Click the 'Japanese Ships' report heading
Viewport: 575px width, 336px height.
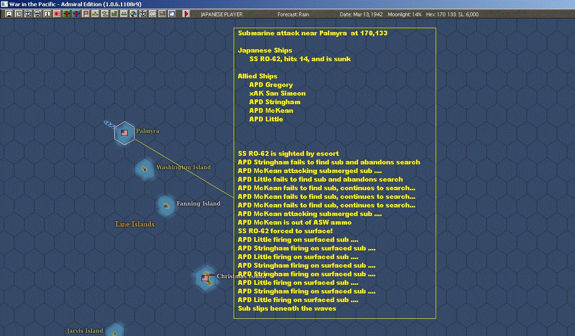tap(265, 51)
